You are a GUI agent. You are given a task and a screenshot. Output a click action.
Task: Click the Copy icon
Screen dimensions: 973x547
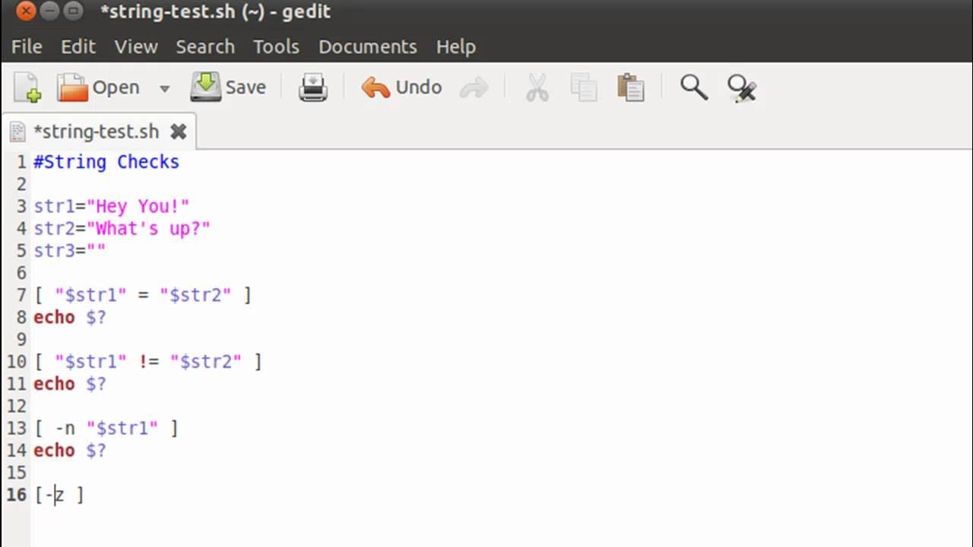coord(584,88)
